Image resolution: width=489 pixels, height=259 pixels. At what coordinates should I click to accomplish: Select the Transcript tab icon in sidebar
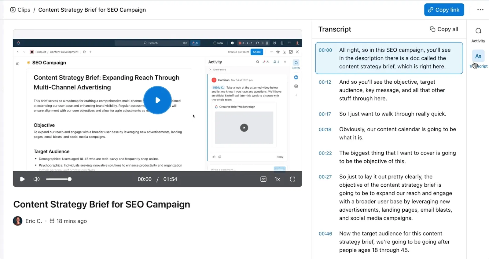pos(478,56)
